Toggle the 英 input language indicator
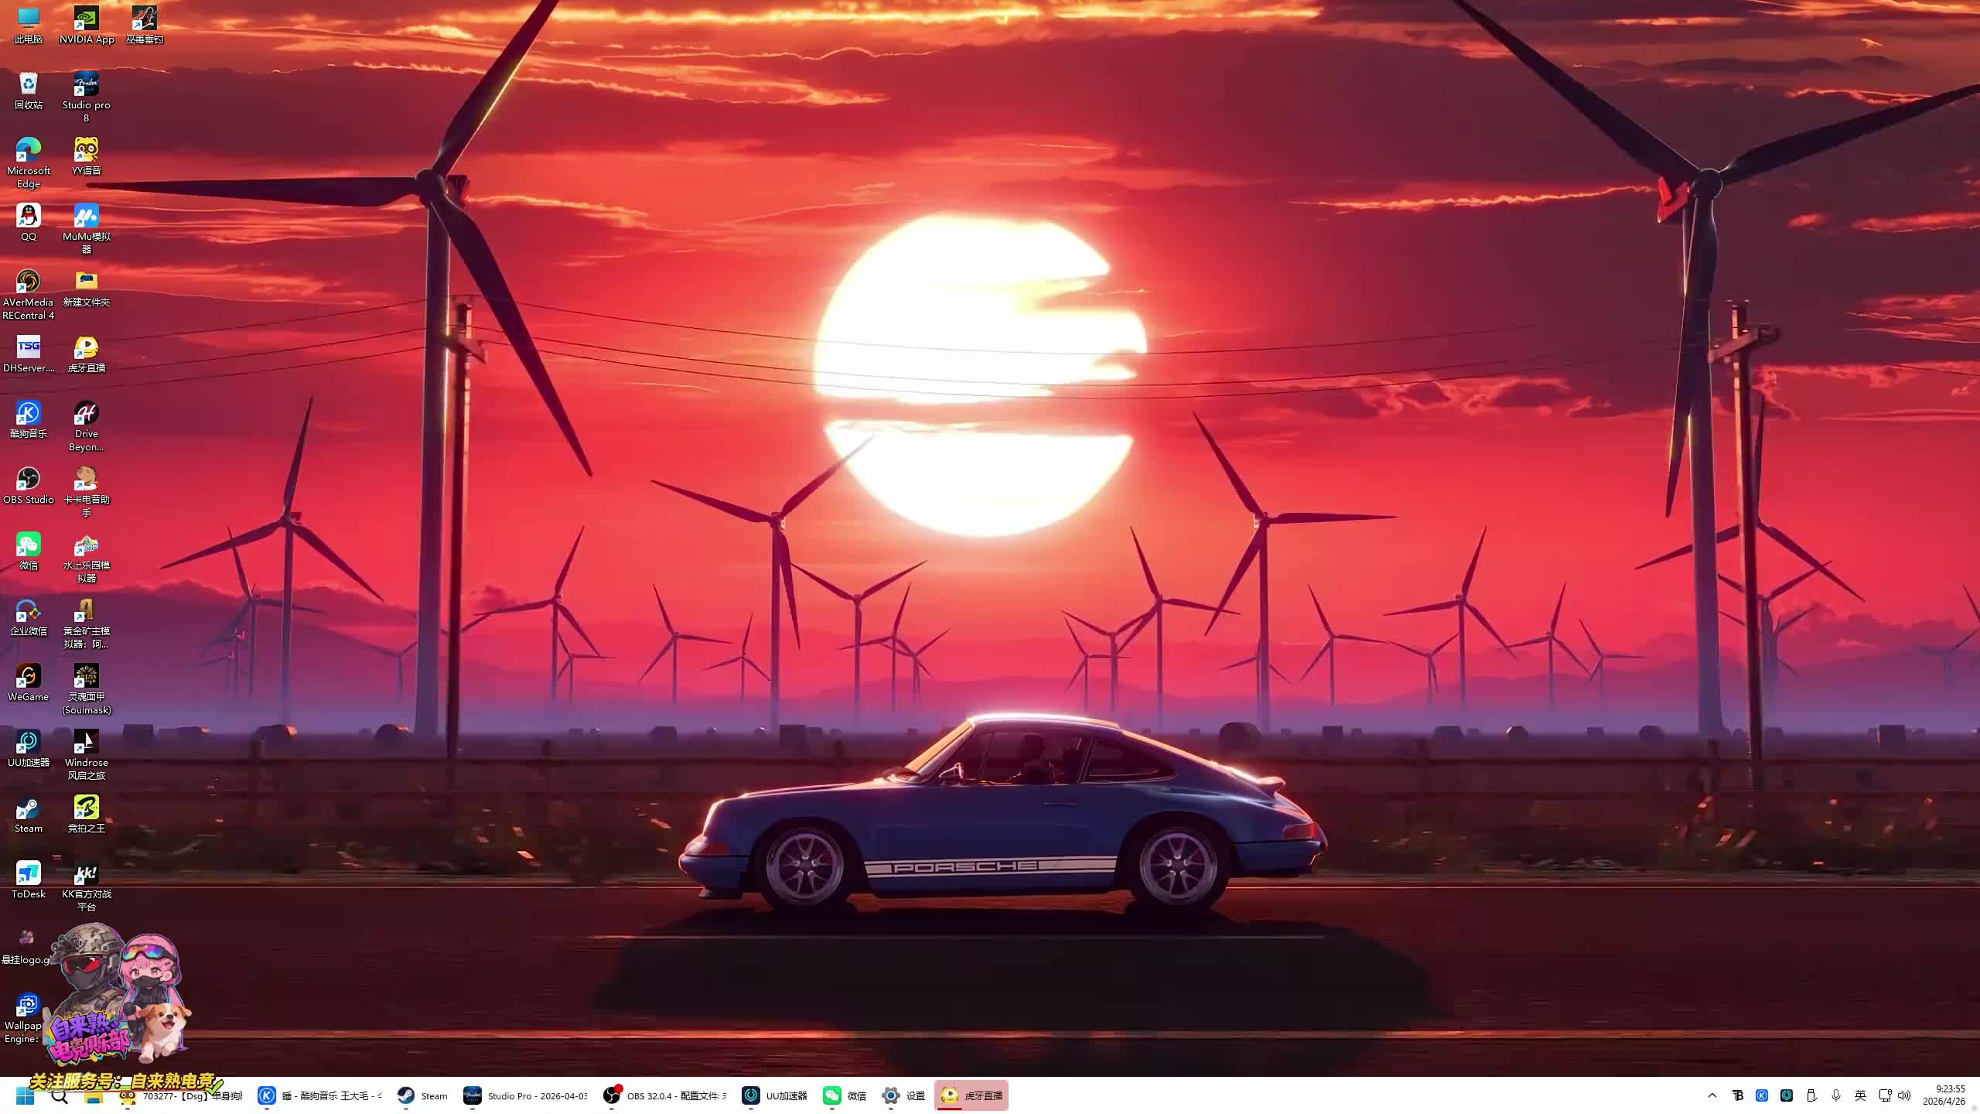Screen dimensions: 1980x1114 click(1860, 1095)
